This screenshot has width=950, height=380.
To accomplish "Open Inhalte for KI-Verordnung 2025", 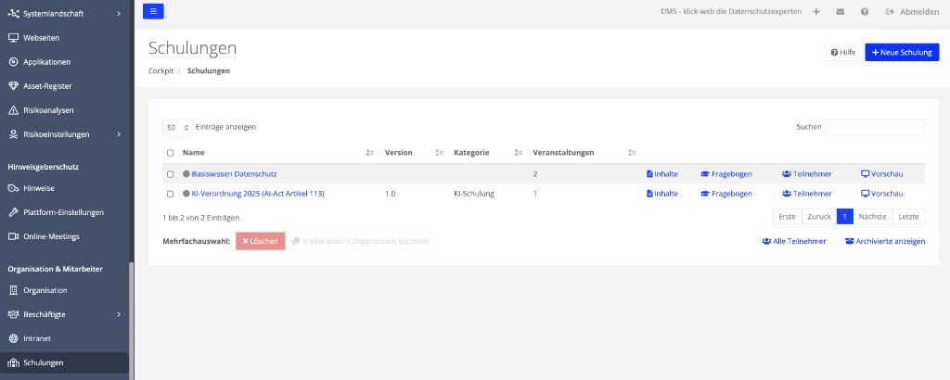I will (x=662, y=194).
